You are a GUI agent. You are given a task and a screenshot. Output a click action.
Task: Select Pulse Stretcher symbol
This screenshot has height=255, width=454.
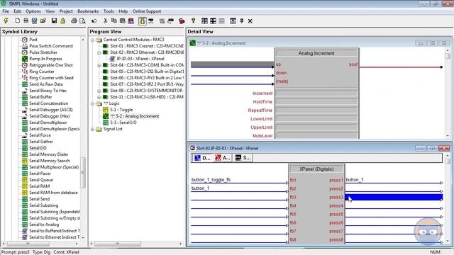click(x=43, y=52)
